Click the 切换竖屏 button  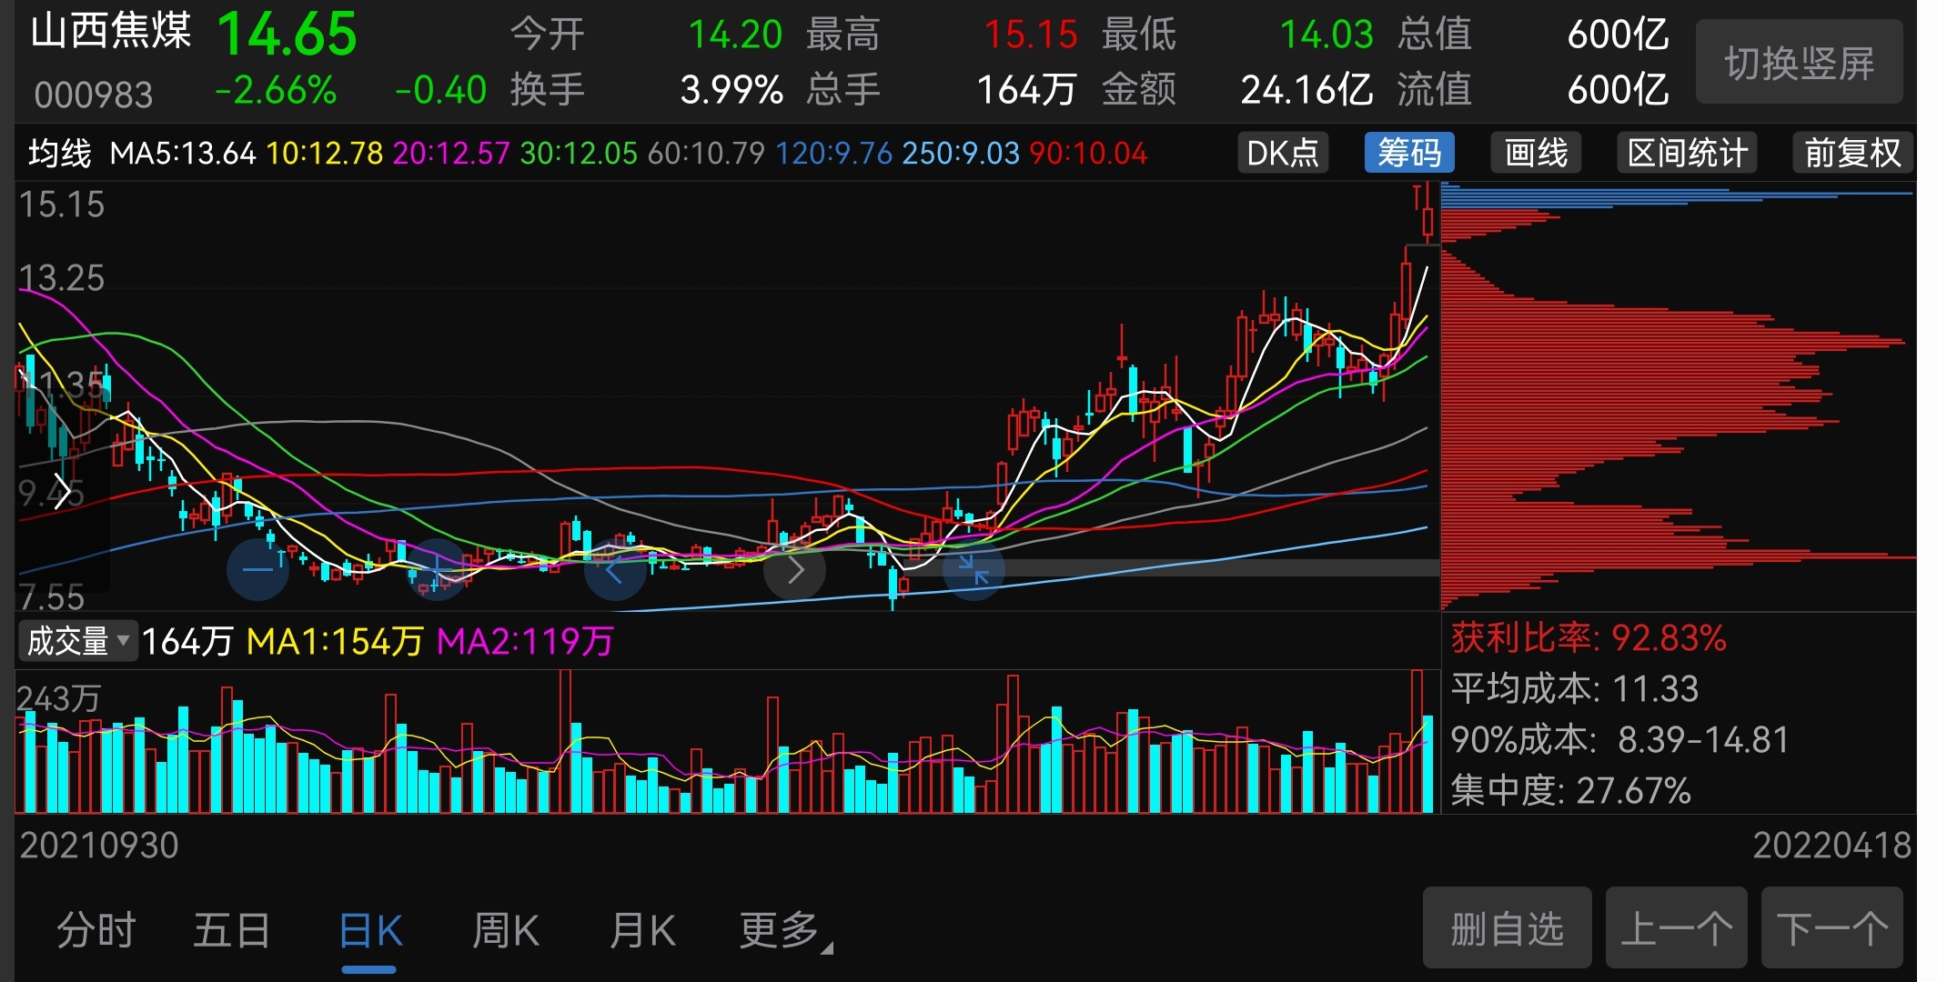pos(1799,63)
